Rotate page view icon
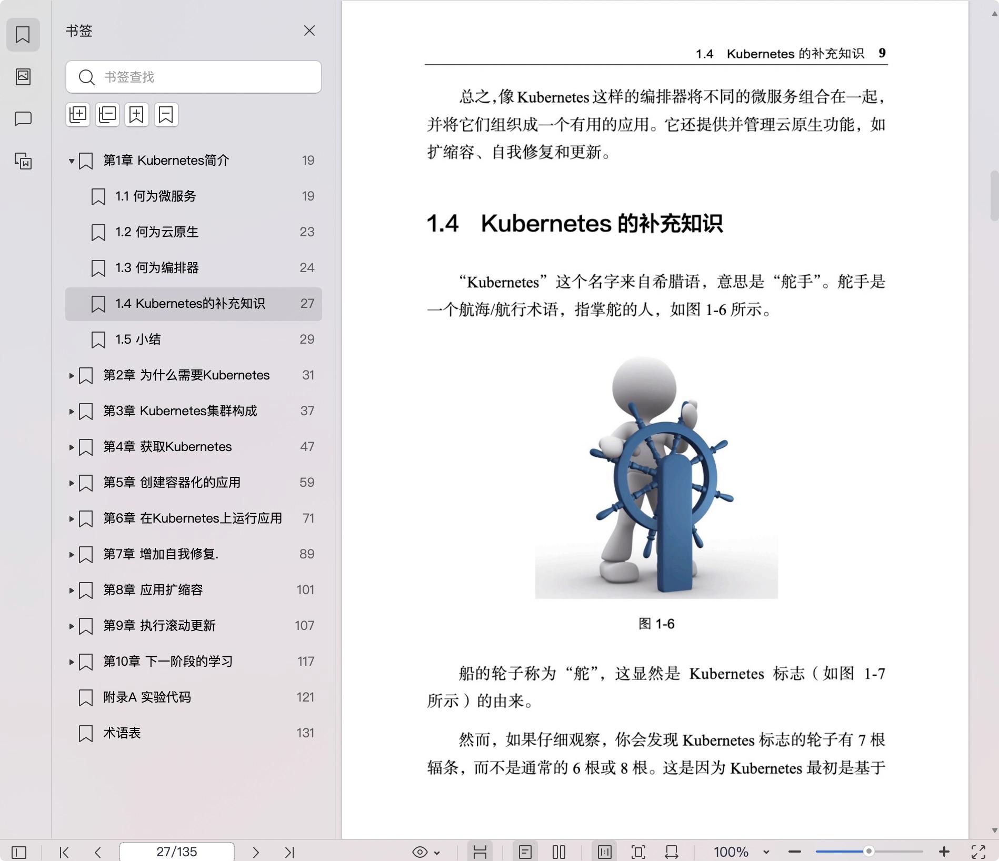The width and height of the screenshot is (999, 861). 672,852
